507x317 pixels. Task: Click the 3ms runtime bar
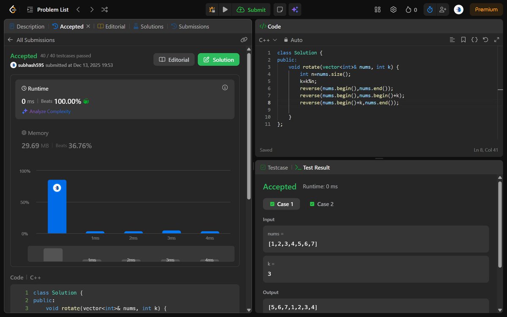pos(172,232)
